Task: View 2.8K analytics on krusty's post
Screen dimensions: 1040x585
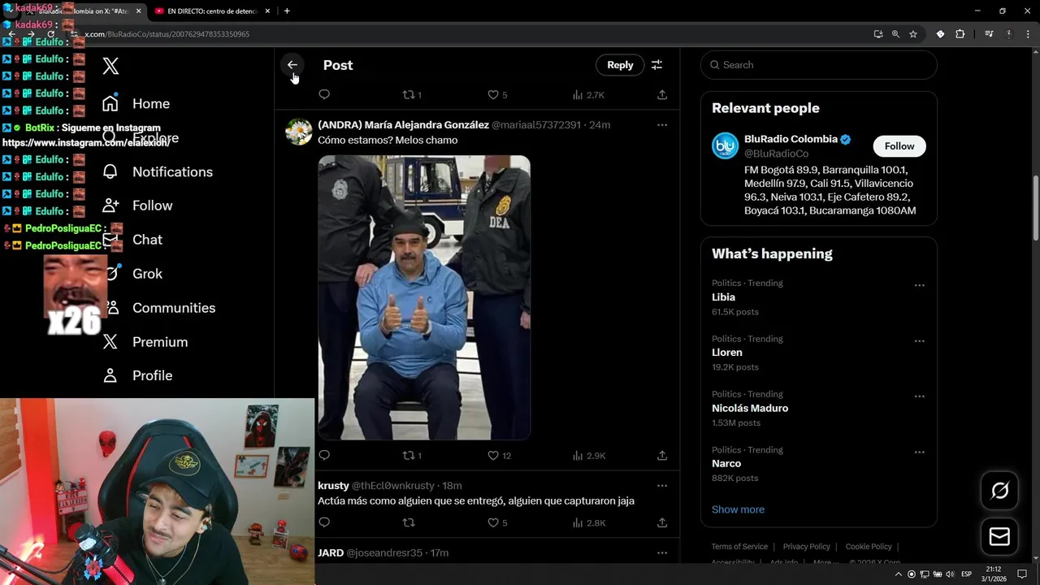Action: pyautogui.click(x=588, y=522)
